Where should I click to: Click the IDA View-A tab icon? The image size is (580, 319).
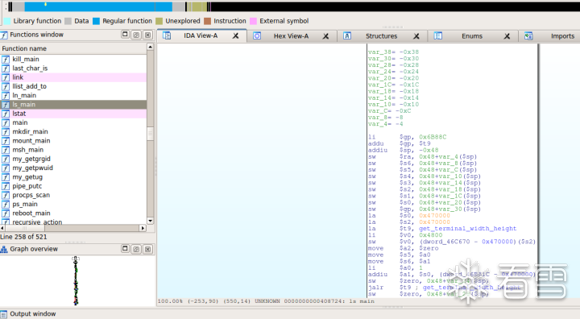[x=167, y=36]
